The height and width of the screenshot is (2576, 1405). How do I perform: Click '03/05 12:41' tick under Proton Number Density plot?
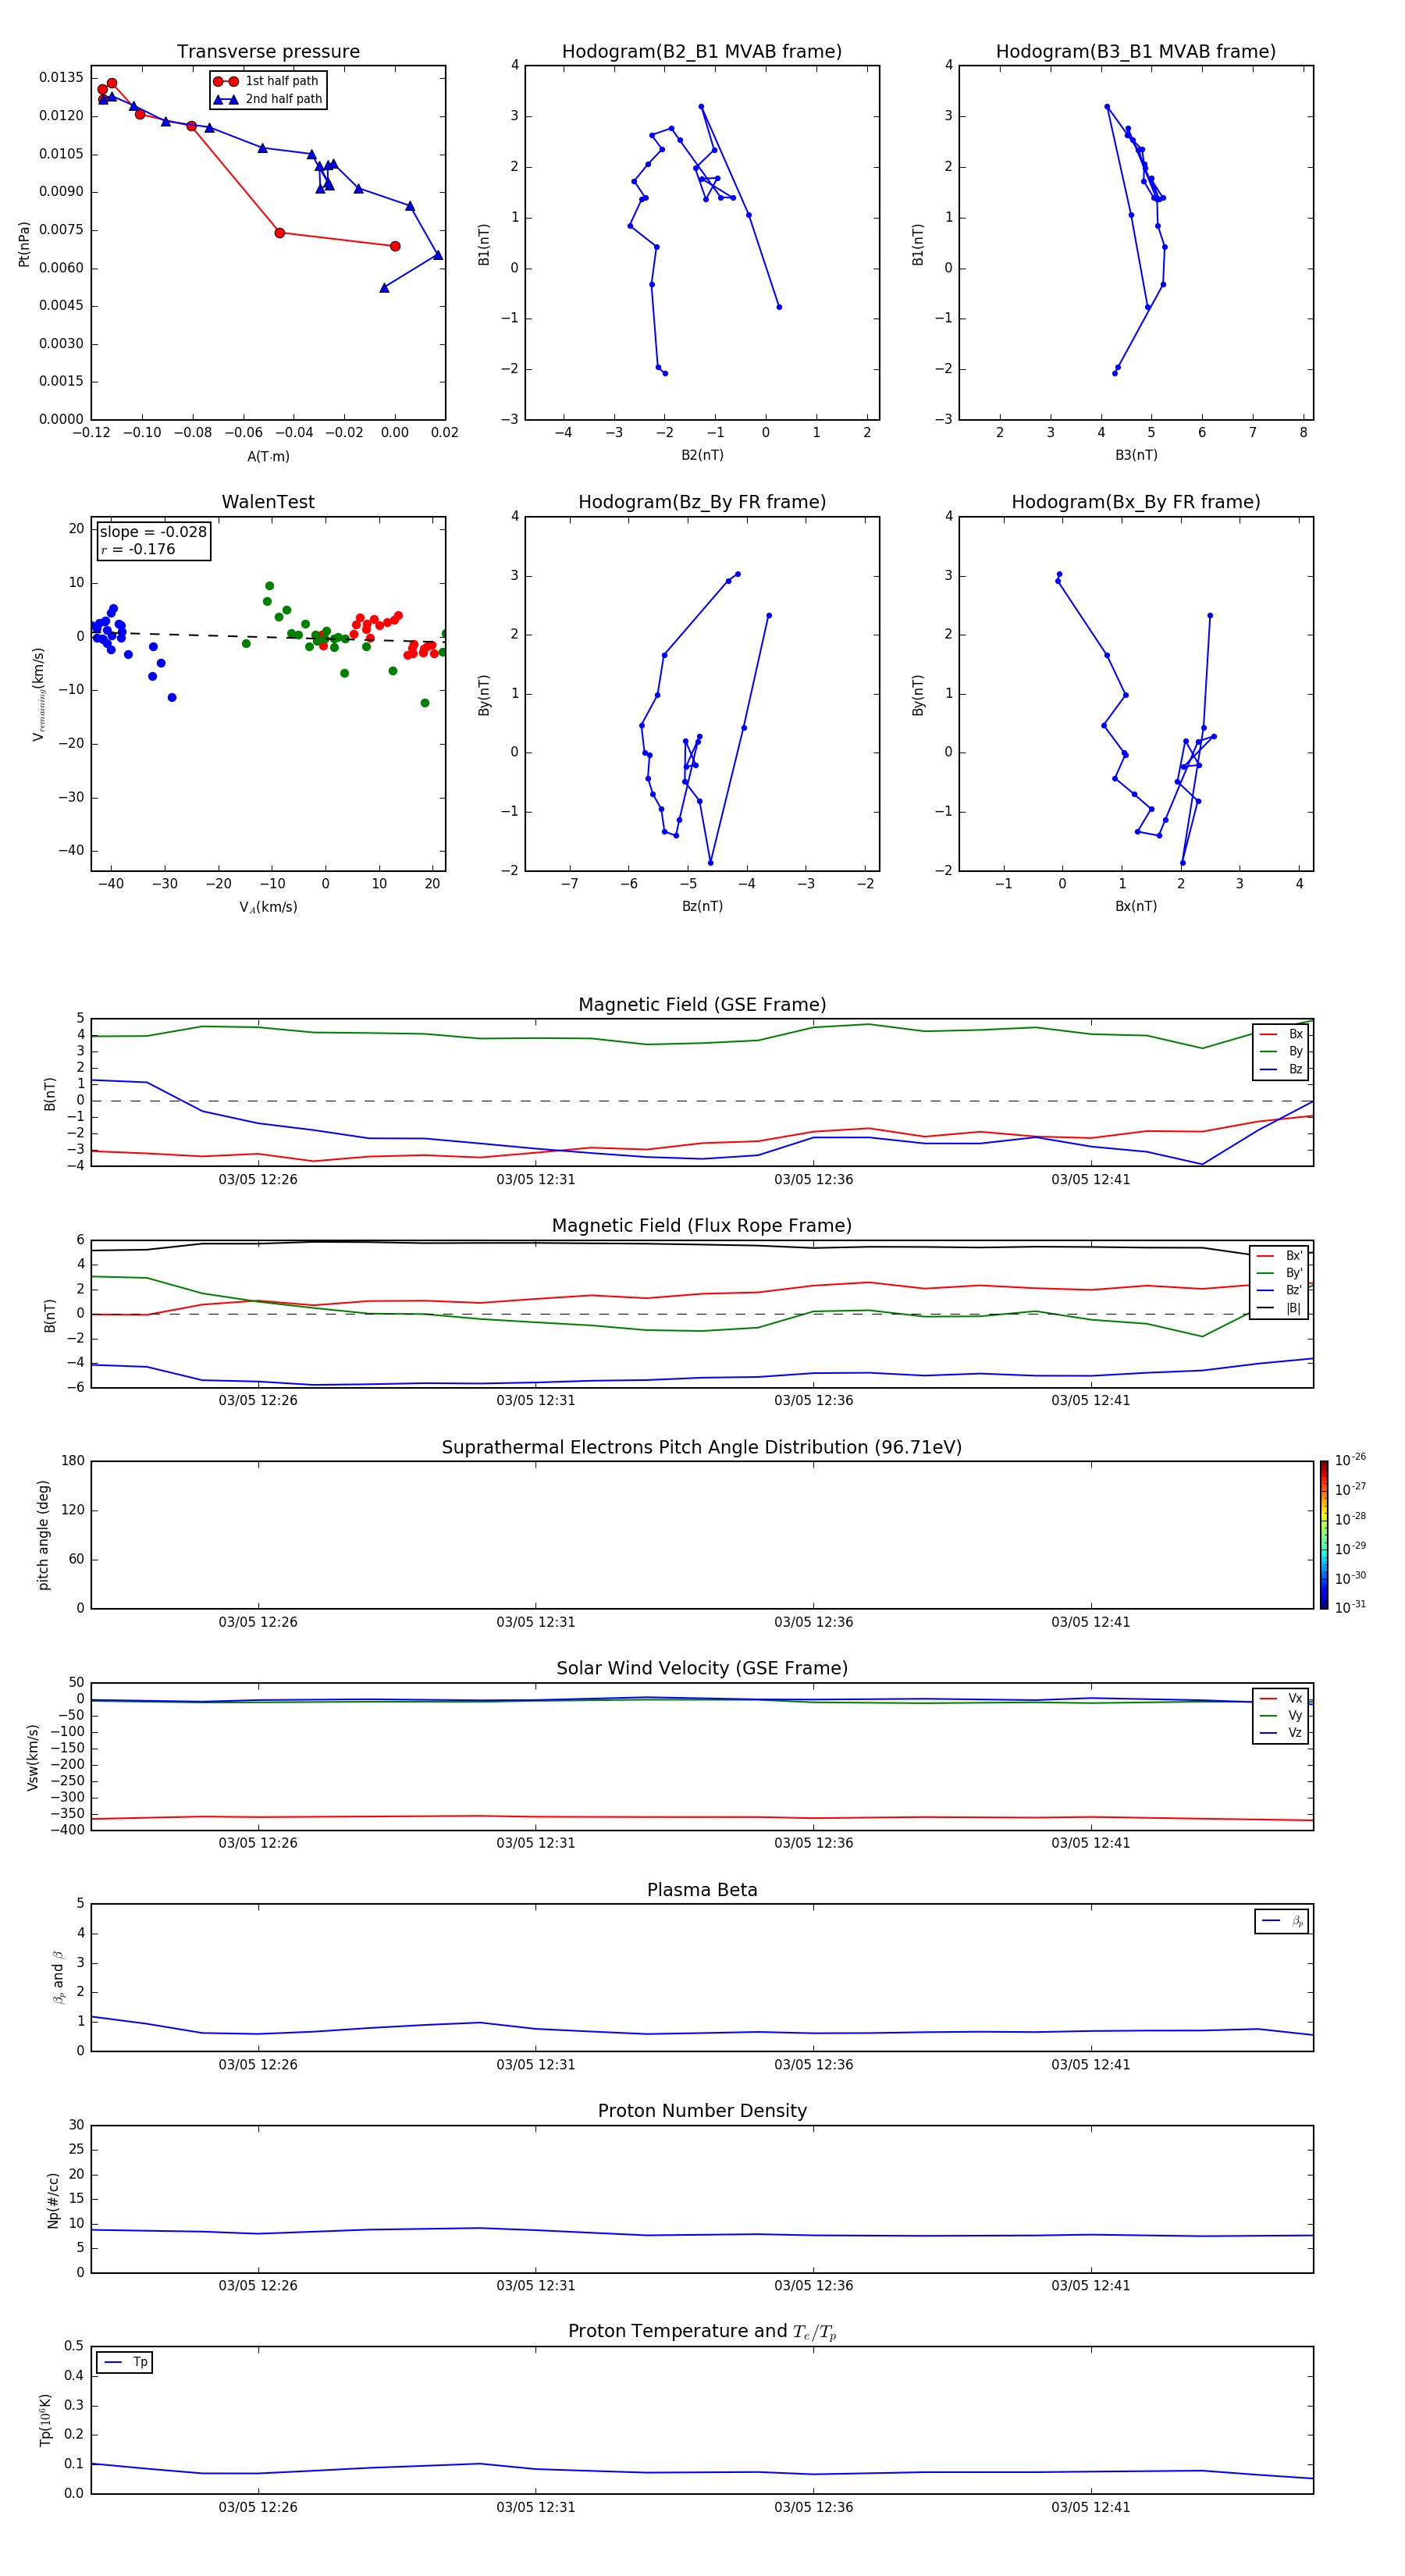(1090, 2286)
